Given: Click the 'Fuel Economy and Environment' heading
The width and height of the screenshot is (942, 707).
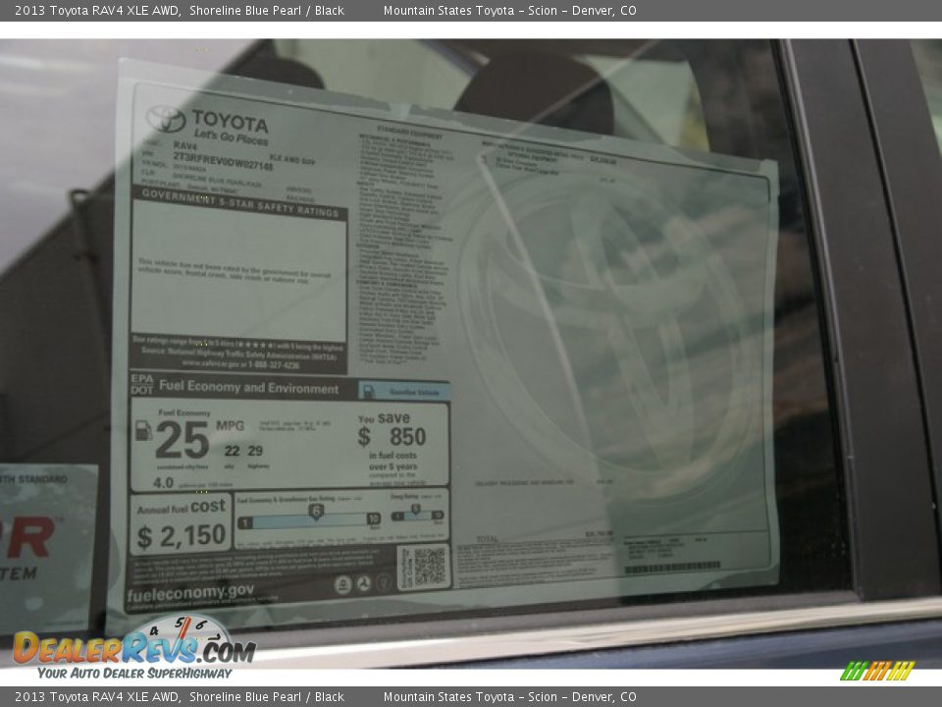Looking at the screenshot, I should [248, 387].
